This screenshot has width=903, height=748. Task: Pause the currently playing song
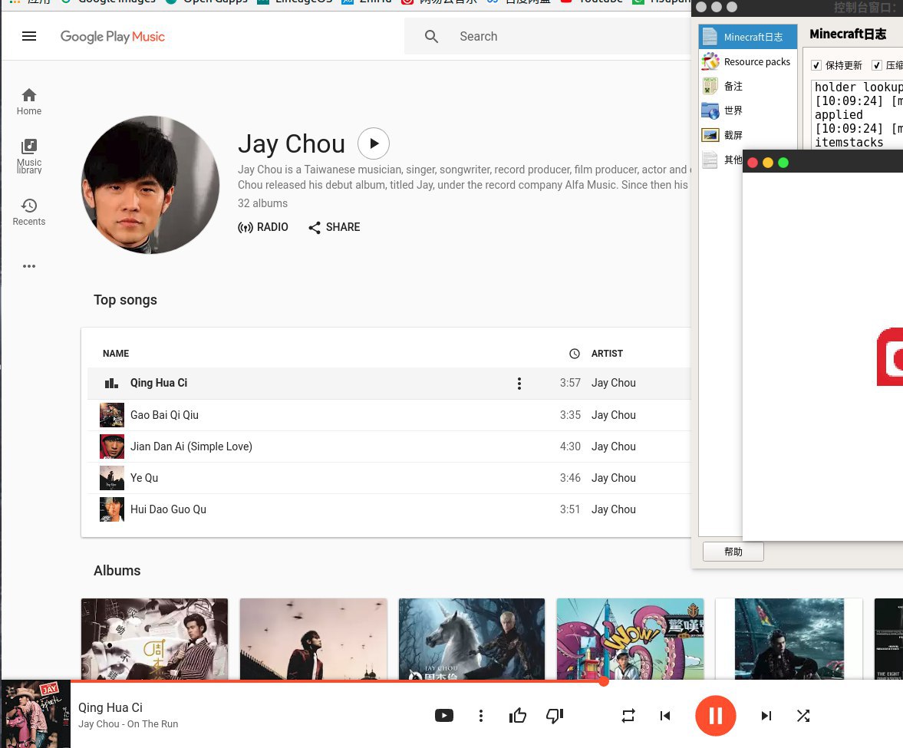[x=715, y=716]
